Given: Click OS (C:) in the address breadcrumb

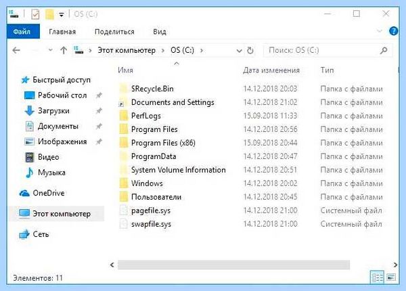Looking at the screenshot, I should 182,50.
